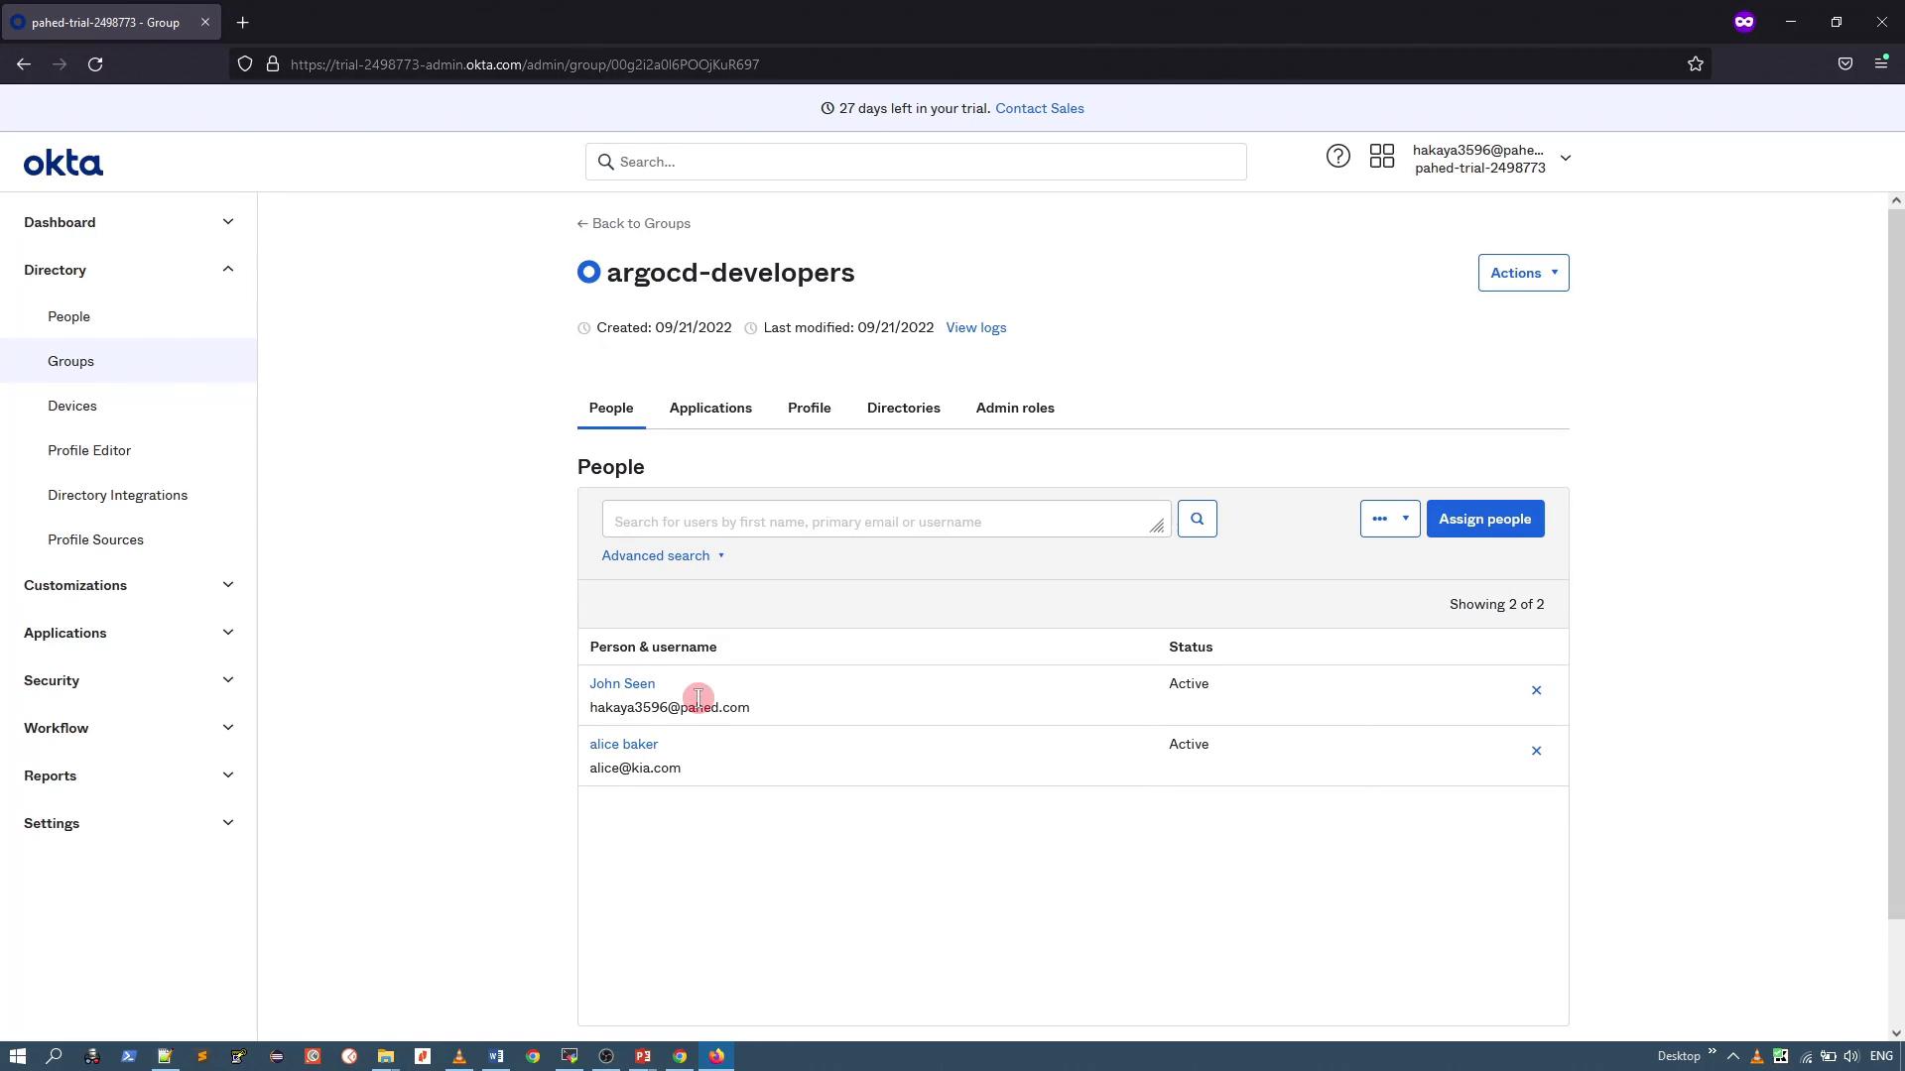
Task: Expand the Workflow sidebar section
Action: (128, 728)
